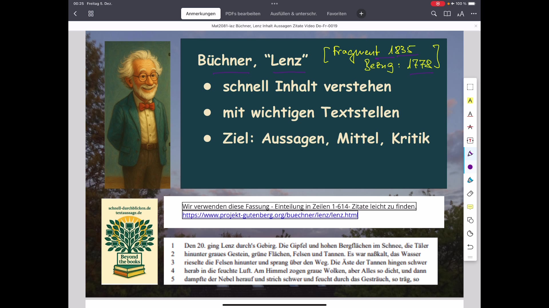Open the aA text size options
Screen dimensions: 549x308
[x=461, y=13]
